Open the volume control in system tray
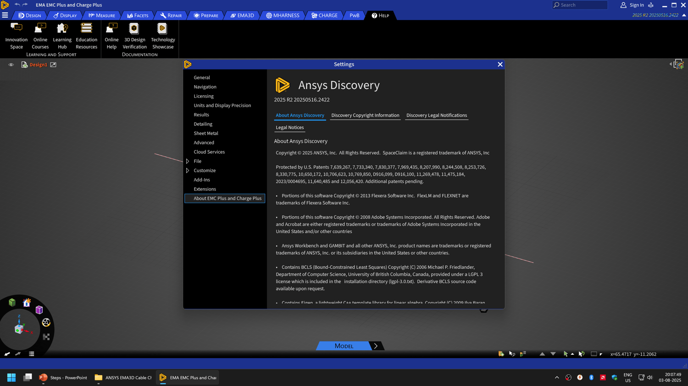688x386 pixels. tap(650, 378)
